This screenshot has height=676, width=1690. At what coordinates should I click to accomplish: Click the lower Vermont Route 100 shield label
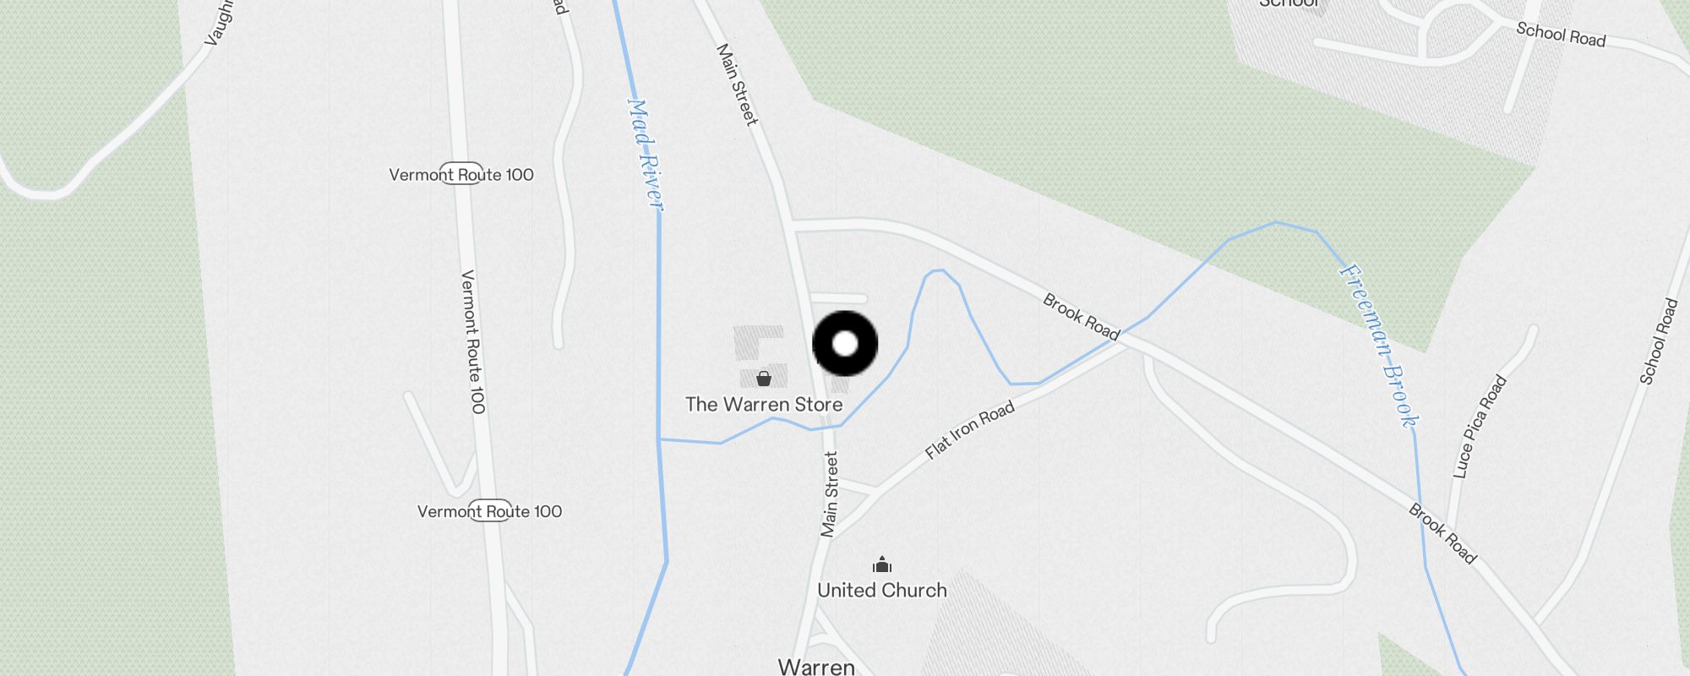click(x=490, y=511)
